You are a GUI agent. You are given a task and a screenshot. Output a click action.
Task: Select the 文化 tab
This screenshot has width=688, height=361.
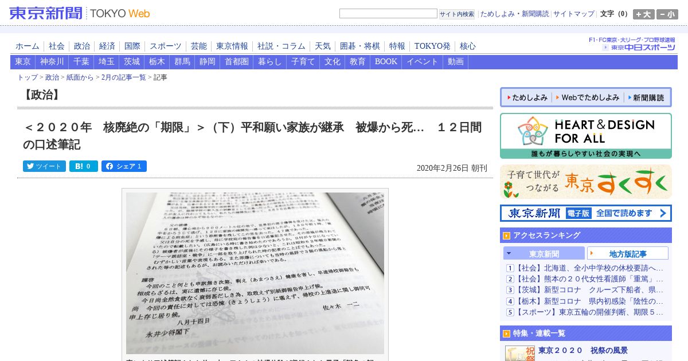coord(333,62)
